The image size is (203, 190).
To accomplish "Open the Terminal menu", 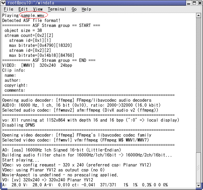I will point(57,9).
